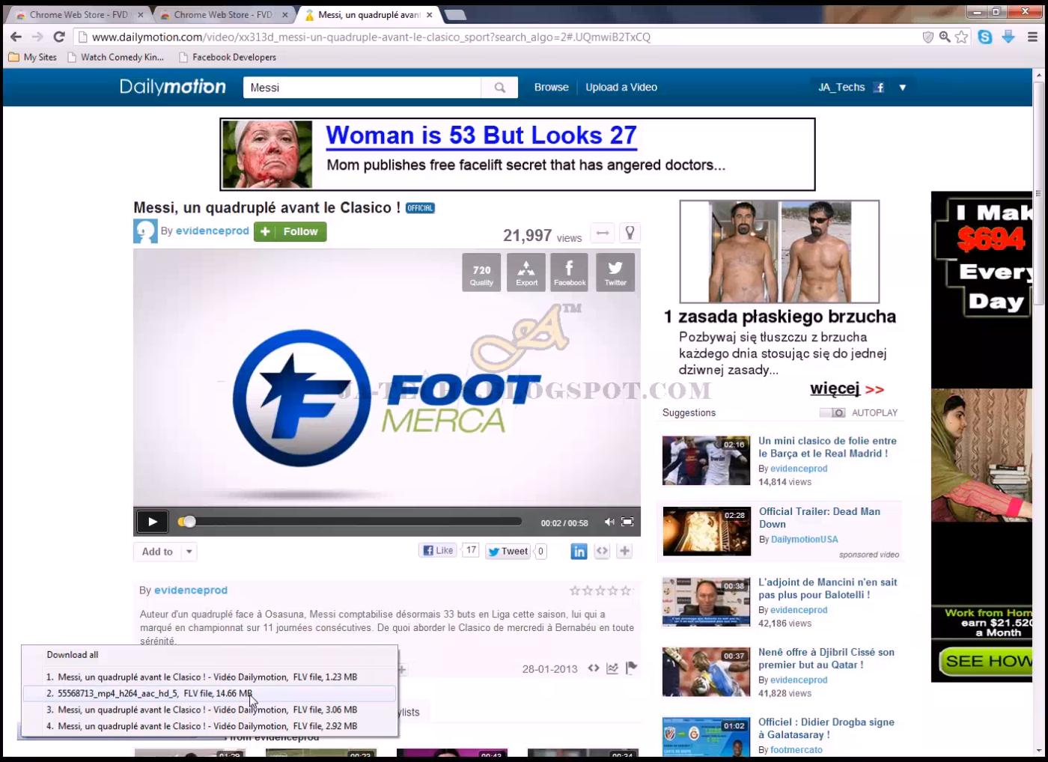Download the 14.66 MB FLV file
The image size is (1048, 762).
pos(210,693)
